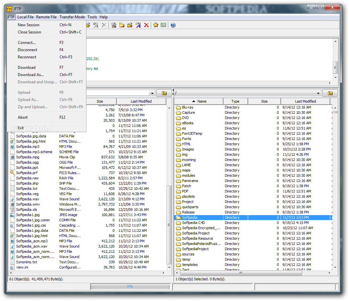Image resolution: width=349 pixels, height=301 pixels.
Task: Click the Blu-ray folder icon
Action: tap(178, 107)
